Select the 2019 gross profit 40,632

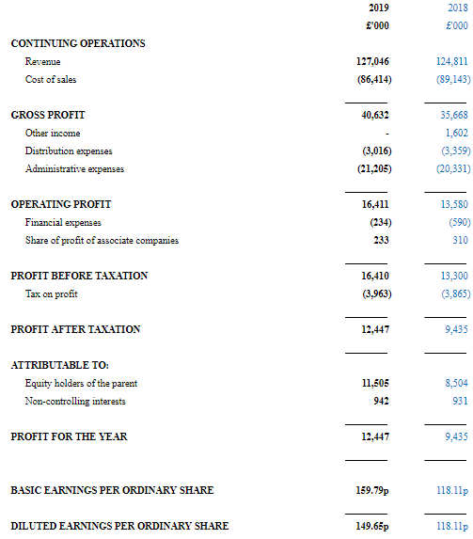pyautogui.click(x=375, y=115)
